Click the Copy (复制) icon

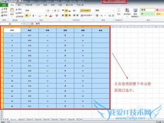pyautogui.click(x=17, y=13)
